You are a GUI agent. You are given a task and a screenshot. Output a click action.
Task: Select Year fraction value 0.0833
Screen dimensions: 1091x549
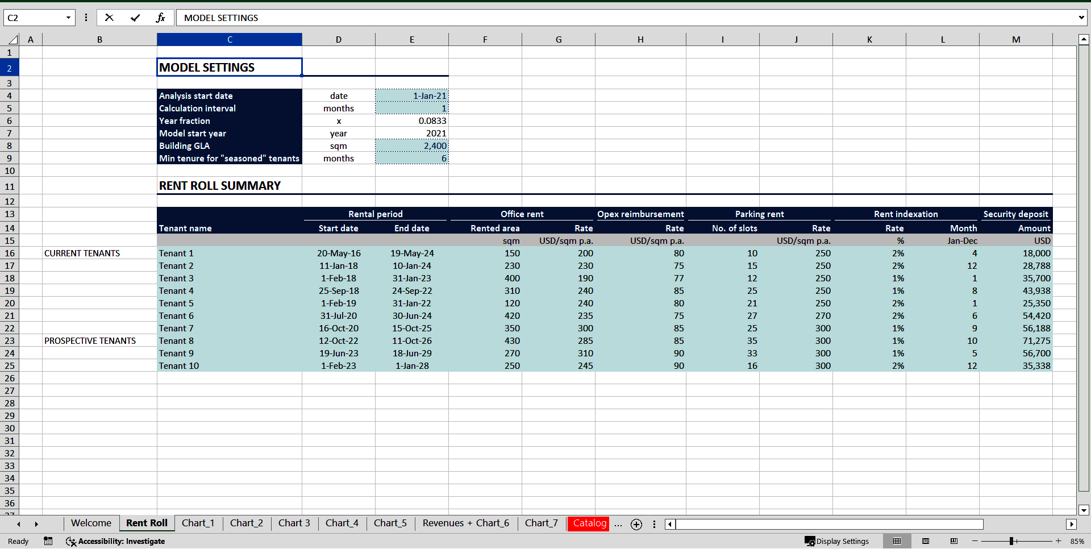(x=412, y=120)
